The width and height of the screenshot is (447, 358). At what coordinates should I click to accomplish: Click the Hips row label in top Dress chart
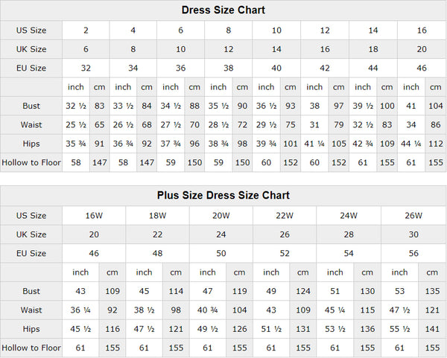(x=31, y=144)
